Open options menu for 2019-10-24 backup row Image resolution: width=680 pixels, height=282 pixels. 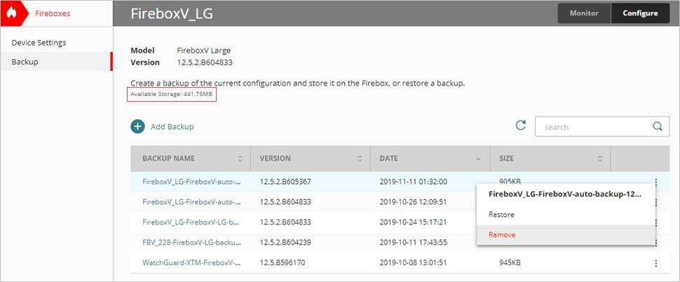(x=655, y=222)
